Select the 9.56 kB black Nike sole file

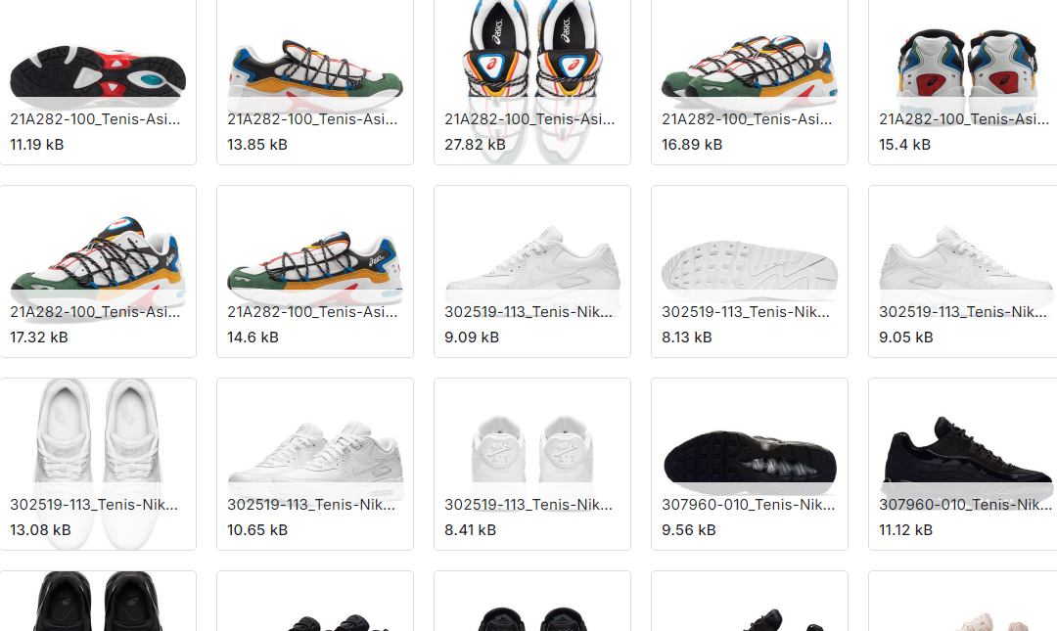(750, 464)
